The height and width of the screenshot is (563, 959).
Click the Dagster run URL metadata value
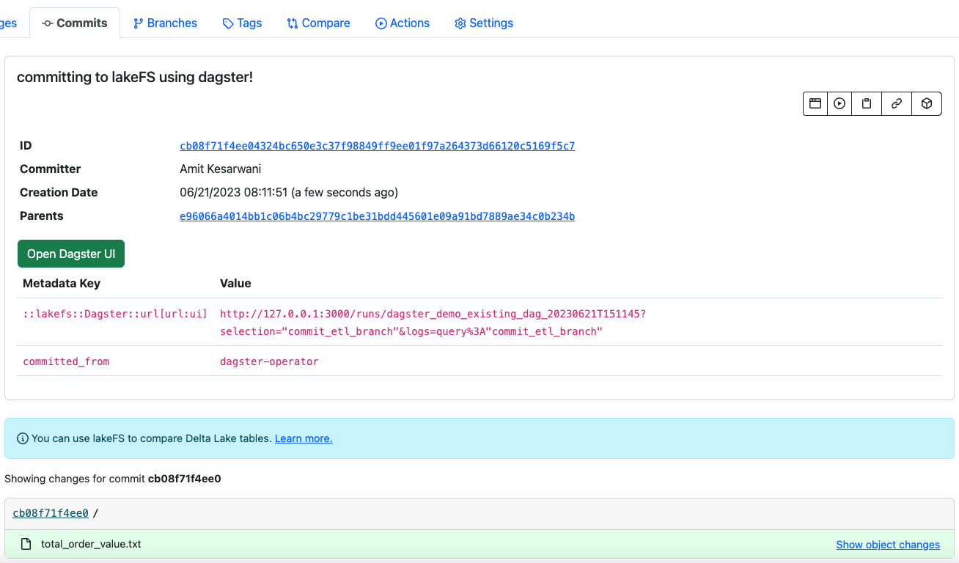pyautogui.click(x=433, y=323)
